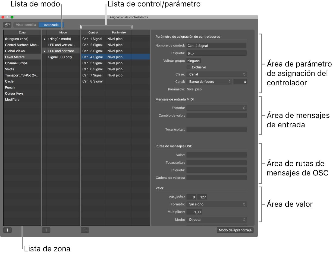Image resolution: width=336 pixels, height=255 pixels.
Task: Choose Signal LED only mode
Action: pyautogui.click(x=60, y=57)
